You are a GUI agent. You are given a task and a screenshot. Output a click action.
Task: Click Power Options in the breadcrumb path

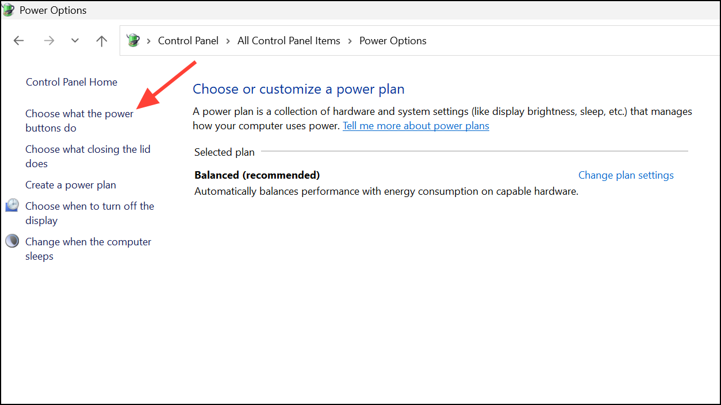[393, 40]
